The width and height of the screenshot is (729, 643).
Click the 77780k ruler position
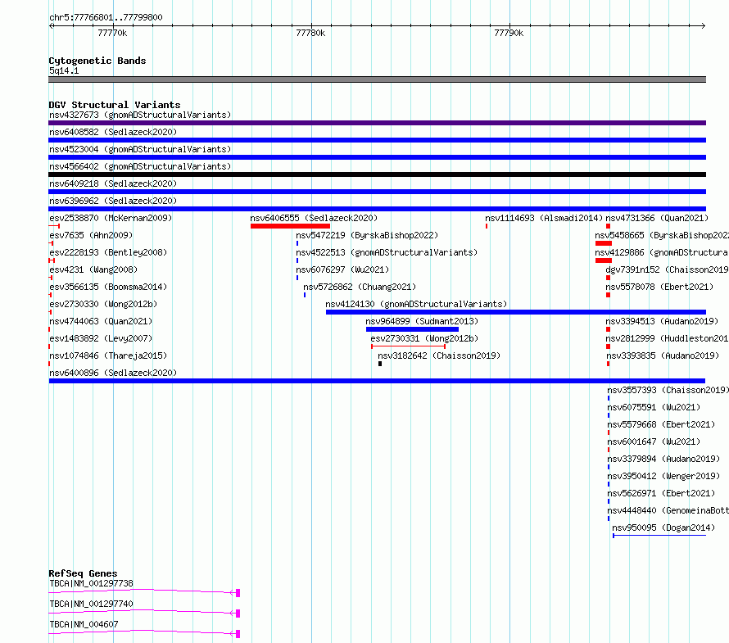(310, 33)
